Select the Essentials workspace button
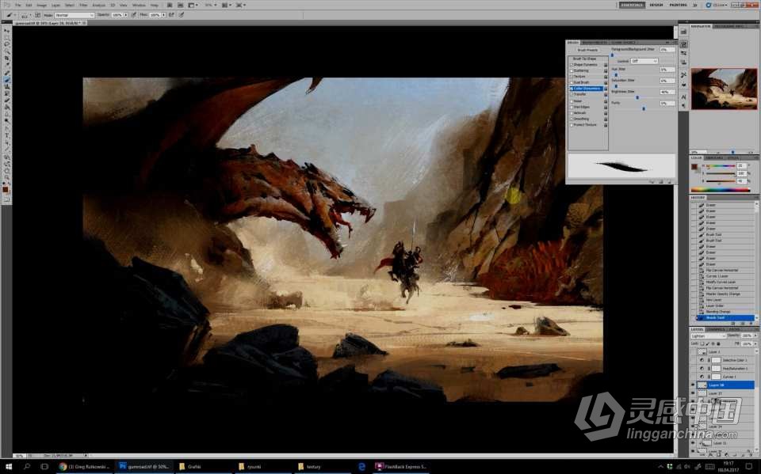Viewport: 761px width, 474px height. click(x=632, y=5)
